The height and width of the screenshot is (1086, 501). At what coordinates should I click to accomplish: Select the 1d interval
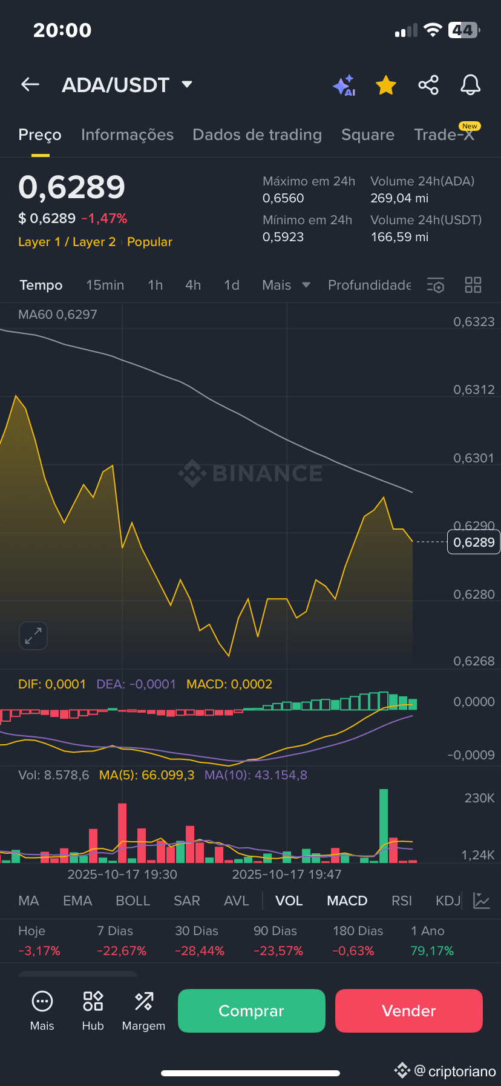tap(232, 285)
